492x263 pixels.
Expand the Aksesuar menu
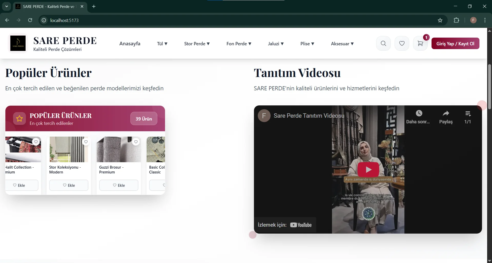tap(342, 44)
